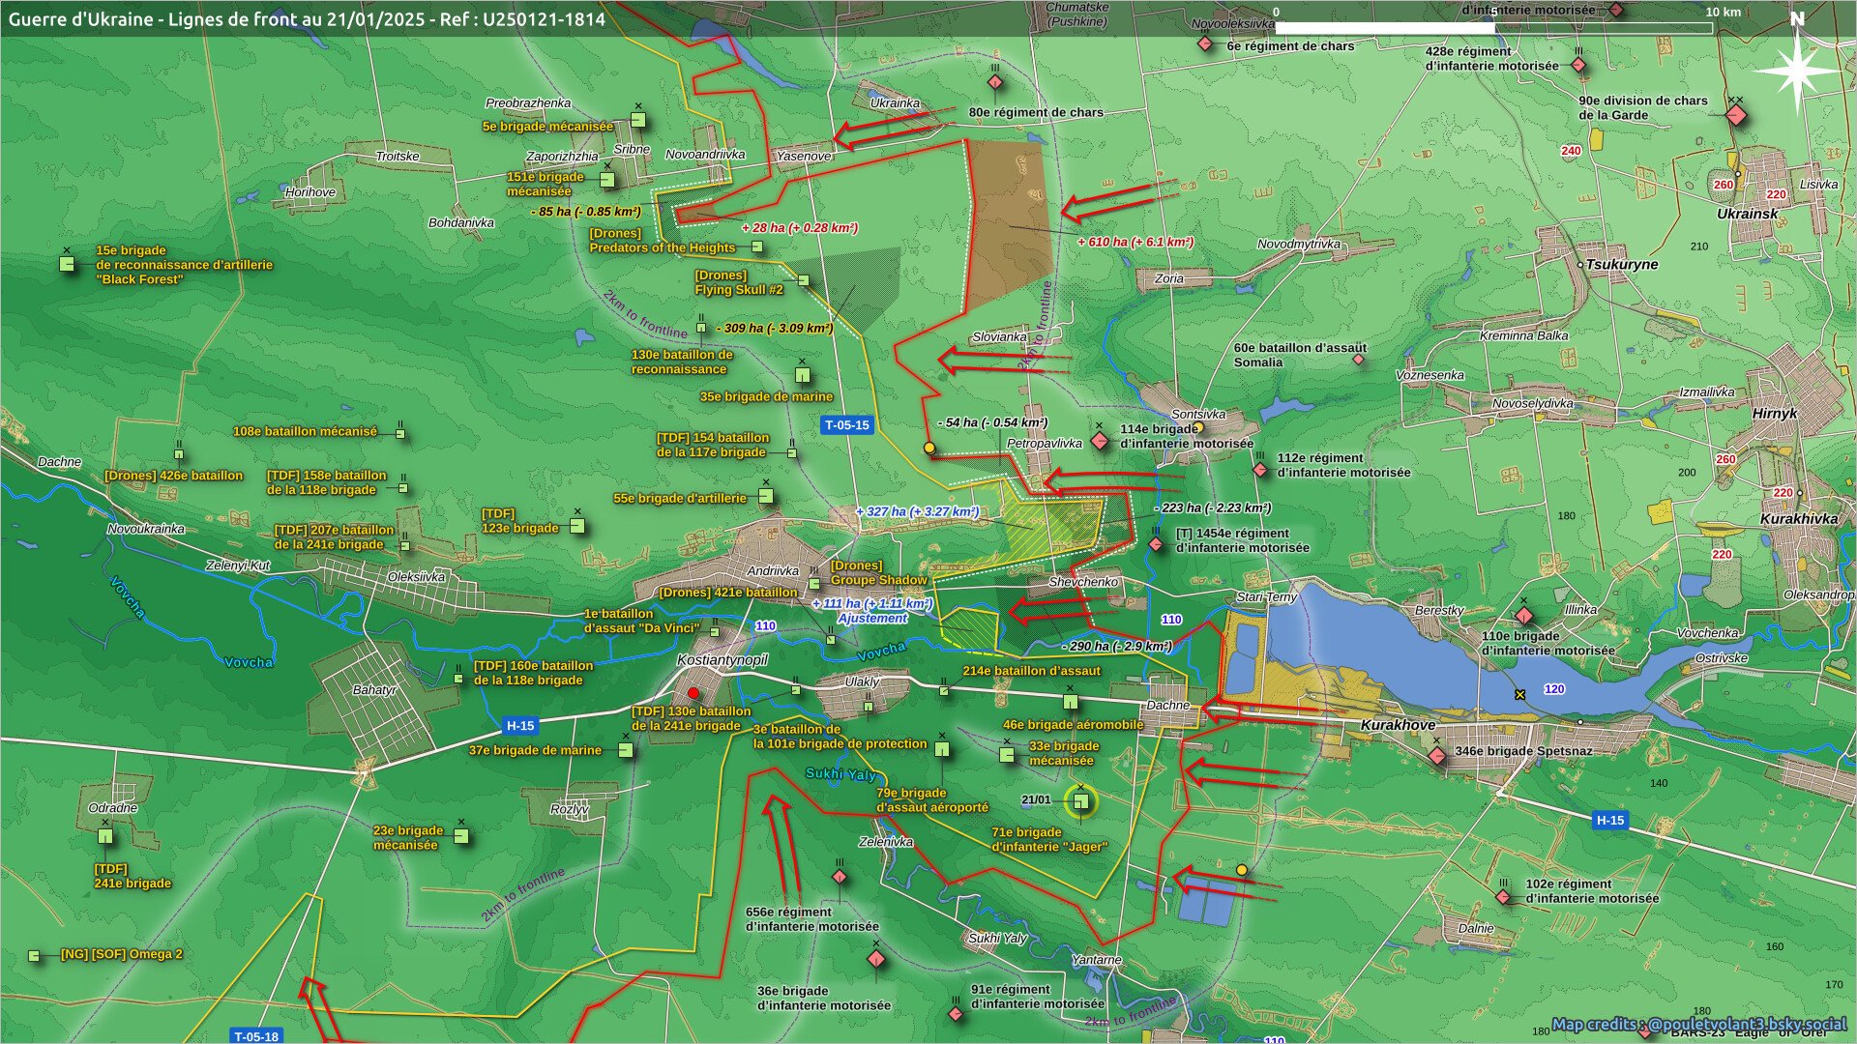This screenshot has height=1044, width=1857.
Task: Click the T-05-18 road shield
Action: click(x=256, y=1036)
